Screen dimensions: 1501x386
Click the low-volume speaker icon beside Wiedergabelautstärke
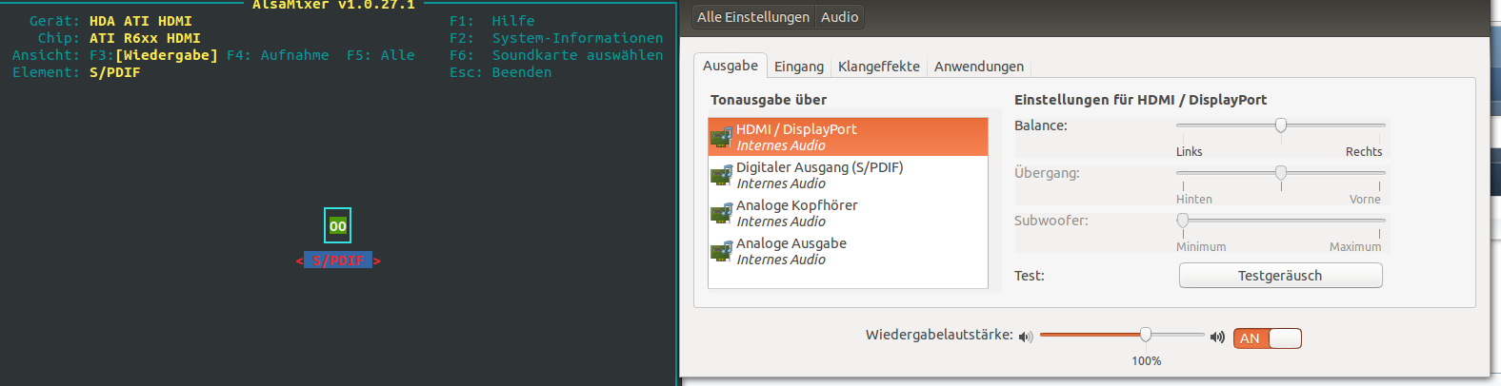[1026, 337]
